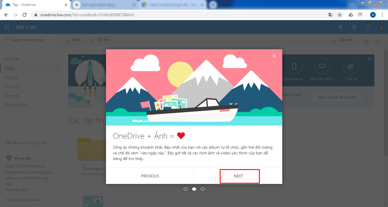
Task: Select the third carousel page dot
Action: click(x=203, y=189)
